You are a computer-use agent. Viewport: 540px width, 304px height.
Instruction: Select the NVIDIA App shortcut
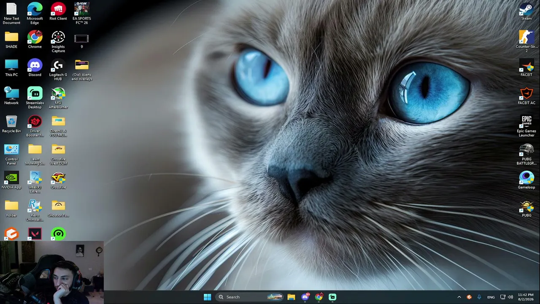(x=11, y=181)
